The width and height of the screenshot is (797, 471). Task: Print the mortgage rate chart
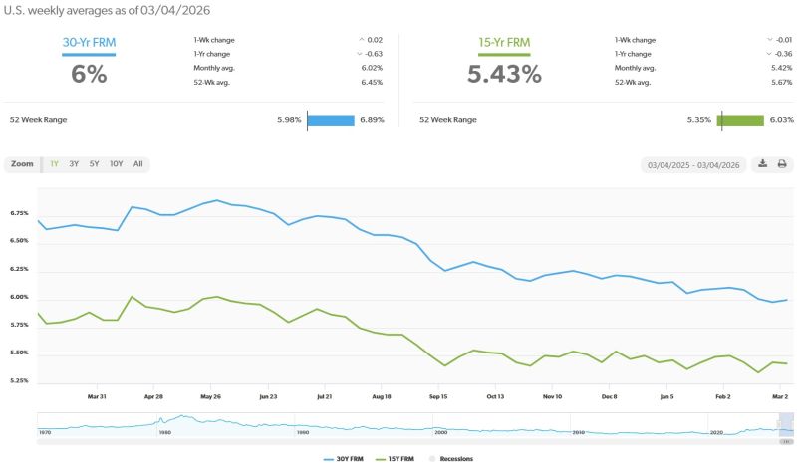point(782,164)
